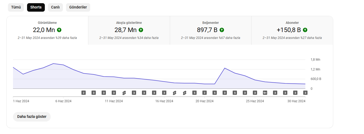
Task: Click green up arrow next to 28,7 Mn
Action: point(141,30)
